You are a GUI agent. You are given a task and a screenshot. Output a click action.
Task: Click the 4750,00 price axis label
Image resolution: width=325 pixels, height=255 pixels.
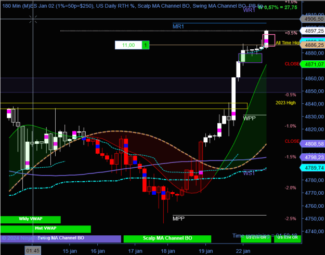pyautogui.click(x=314, y=219)
